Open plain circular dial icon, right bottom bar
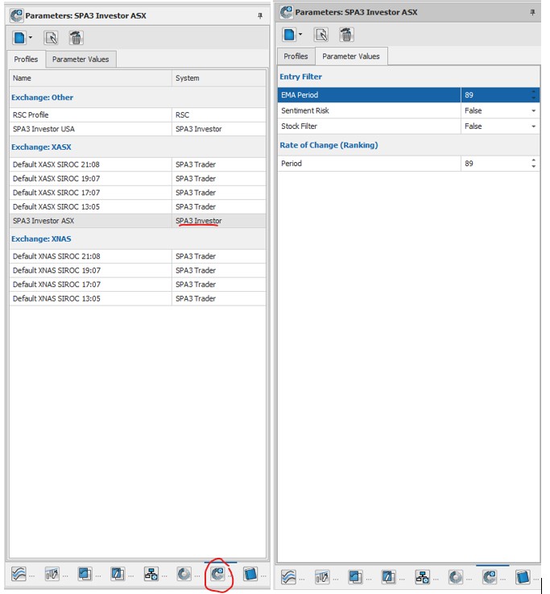 tap(455, 577)
